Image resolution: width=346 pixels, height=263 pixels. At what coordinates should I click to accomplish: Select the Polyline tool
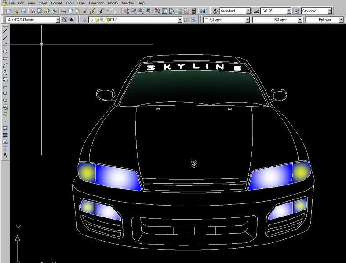tap(5, 45)
